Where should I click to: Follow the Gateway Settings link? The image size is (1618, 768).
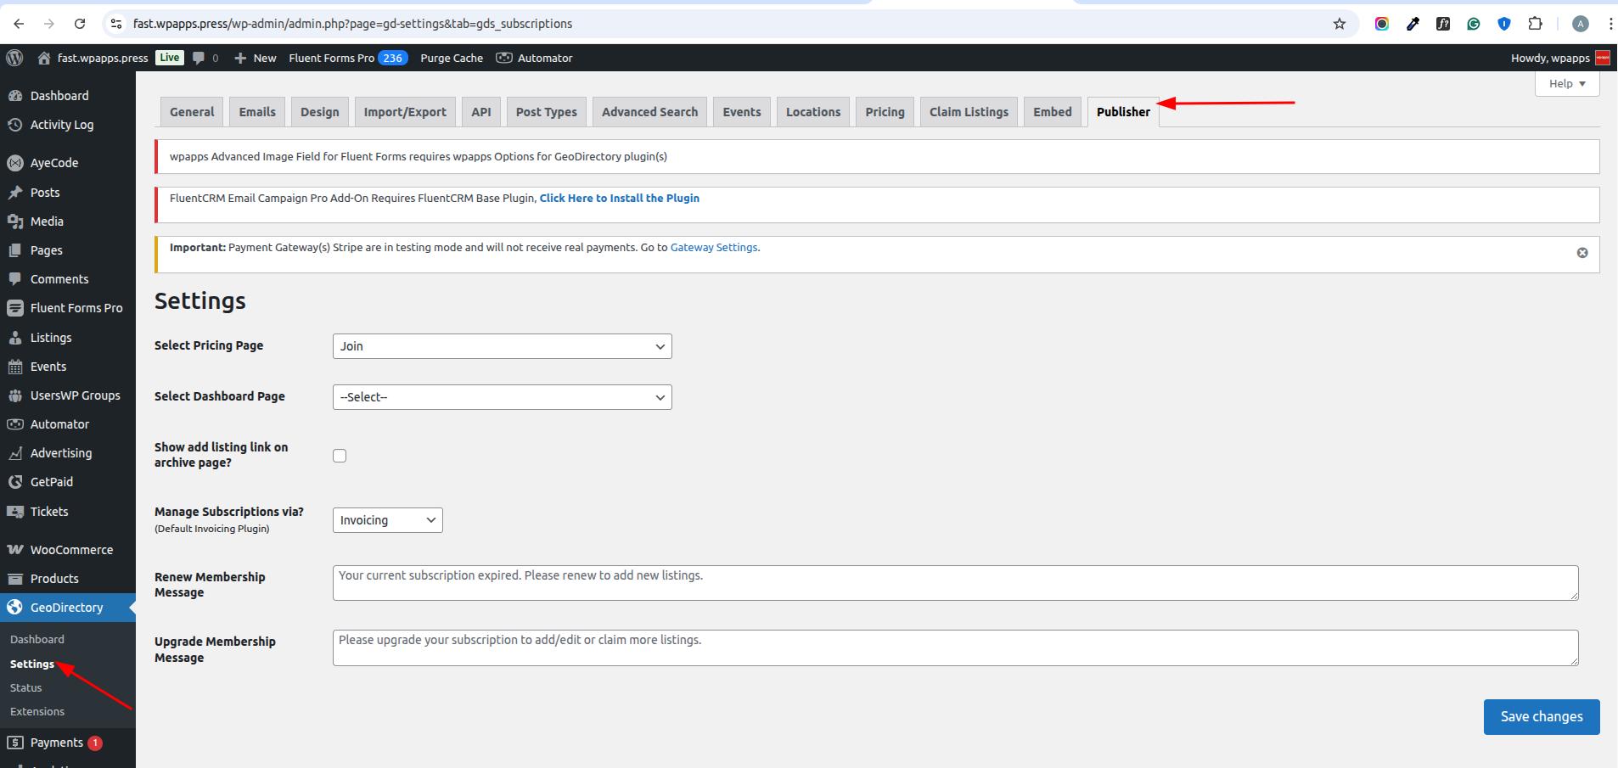click(x=713, y=248)
